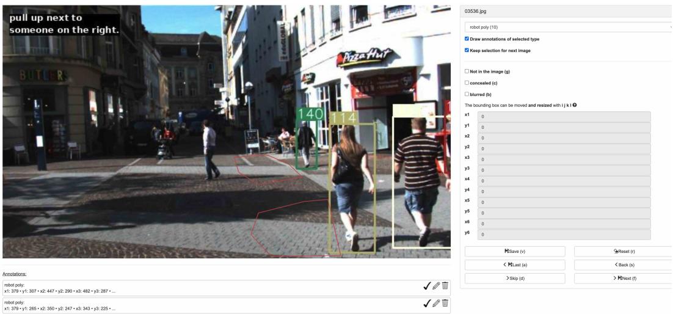The image size is (673, 314).
Task: Edit the first robot poly annotation
Action: click(x=436, y=286)
